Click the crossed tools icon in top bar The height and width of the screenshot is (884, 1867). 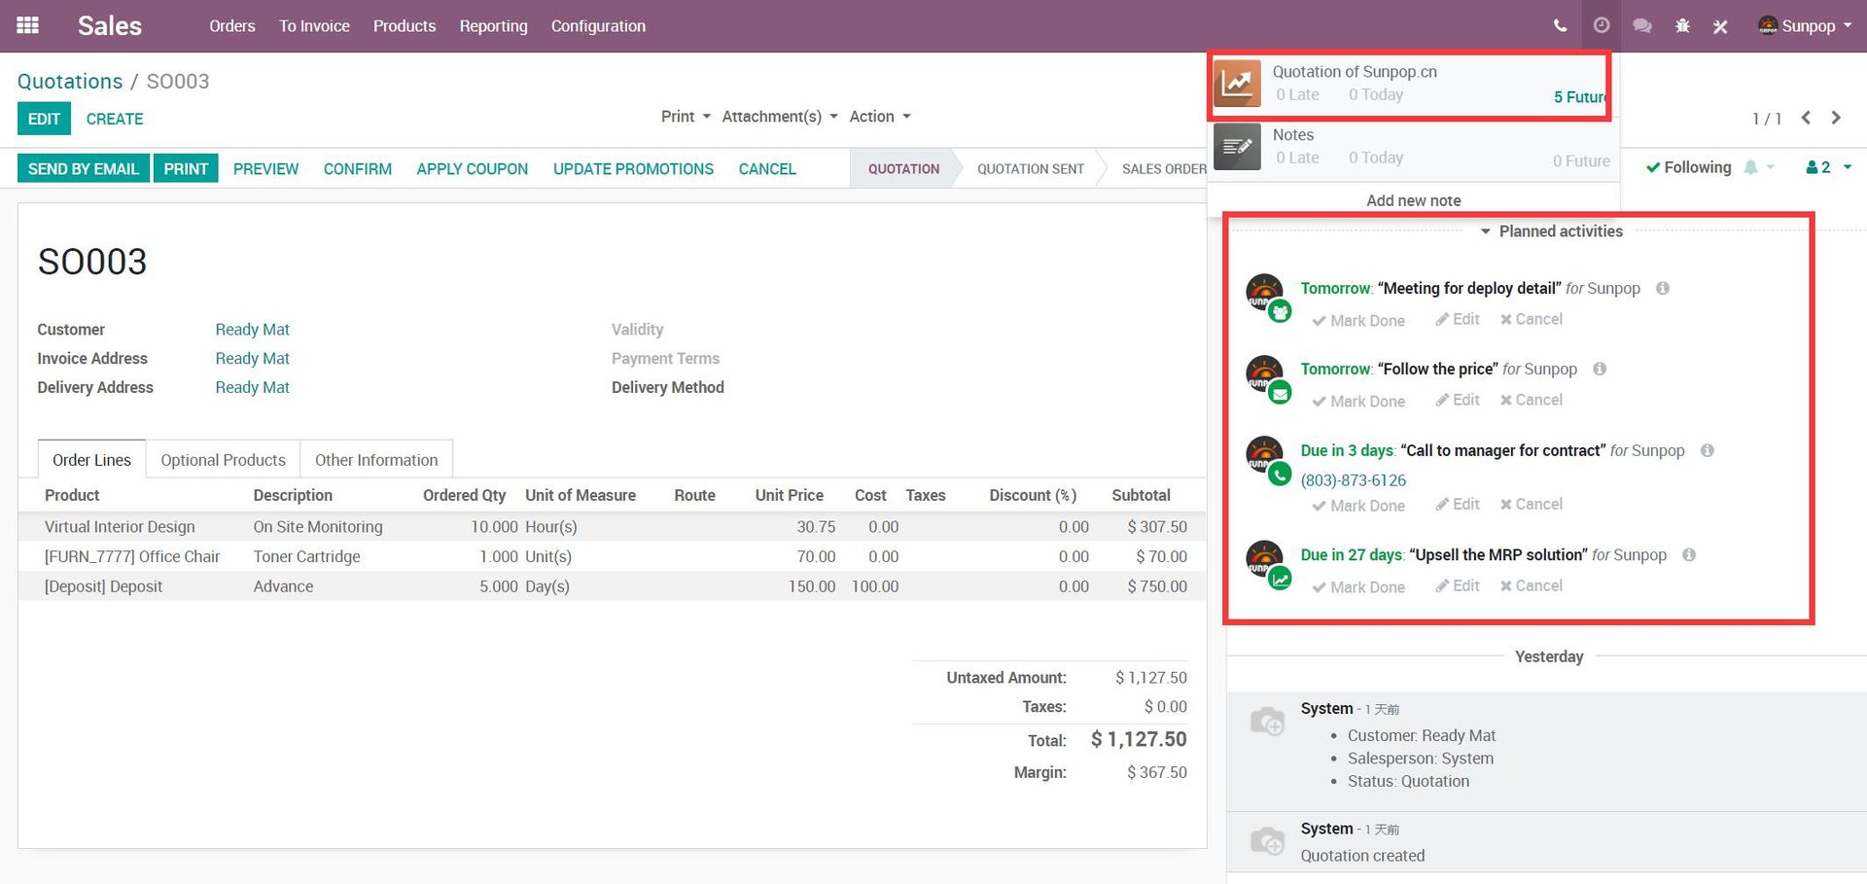[x=1720, y=26]
